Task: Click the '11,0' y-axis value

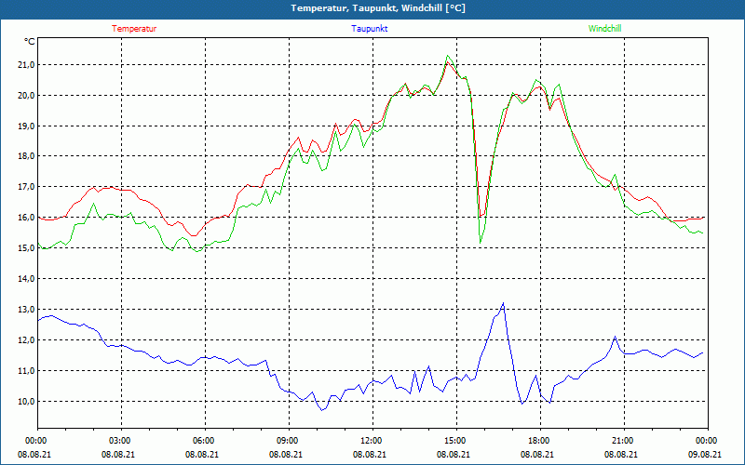Action: [27, 370]
